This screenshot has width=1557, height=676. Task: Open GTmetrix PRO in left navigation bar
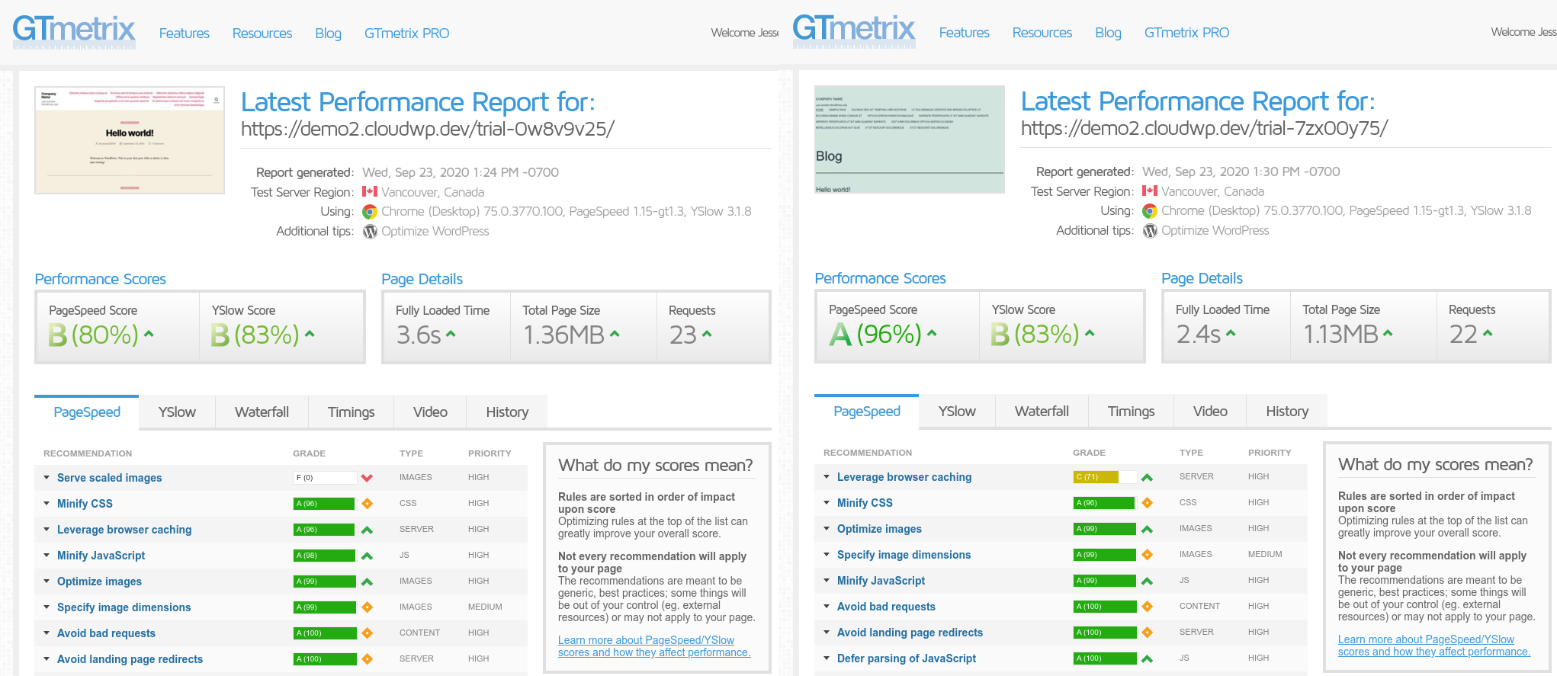[x=406, y=34]
